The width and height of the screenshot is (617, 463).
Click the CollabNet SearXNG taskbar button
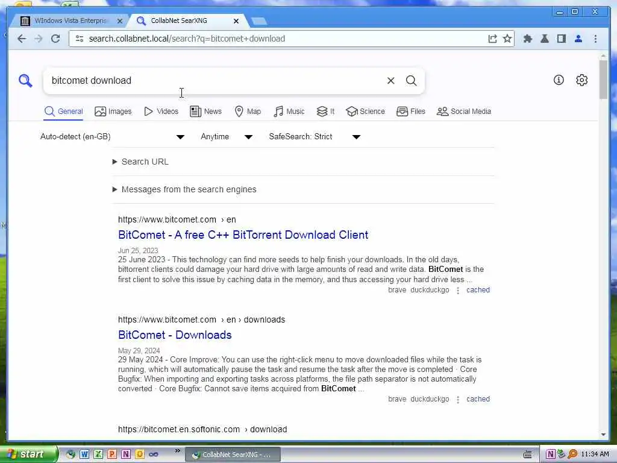[233, 455]
